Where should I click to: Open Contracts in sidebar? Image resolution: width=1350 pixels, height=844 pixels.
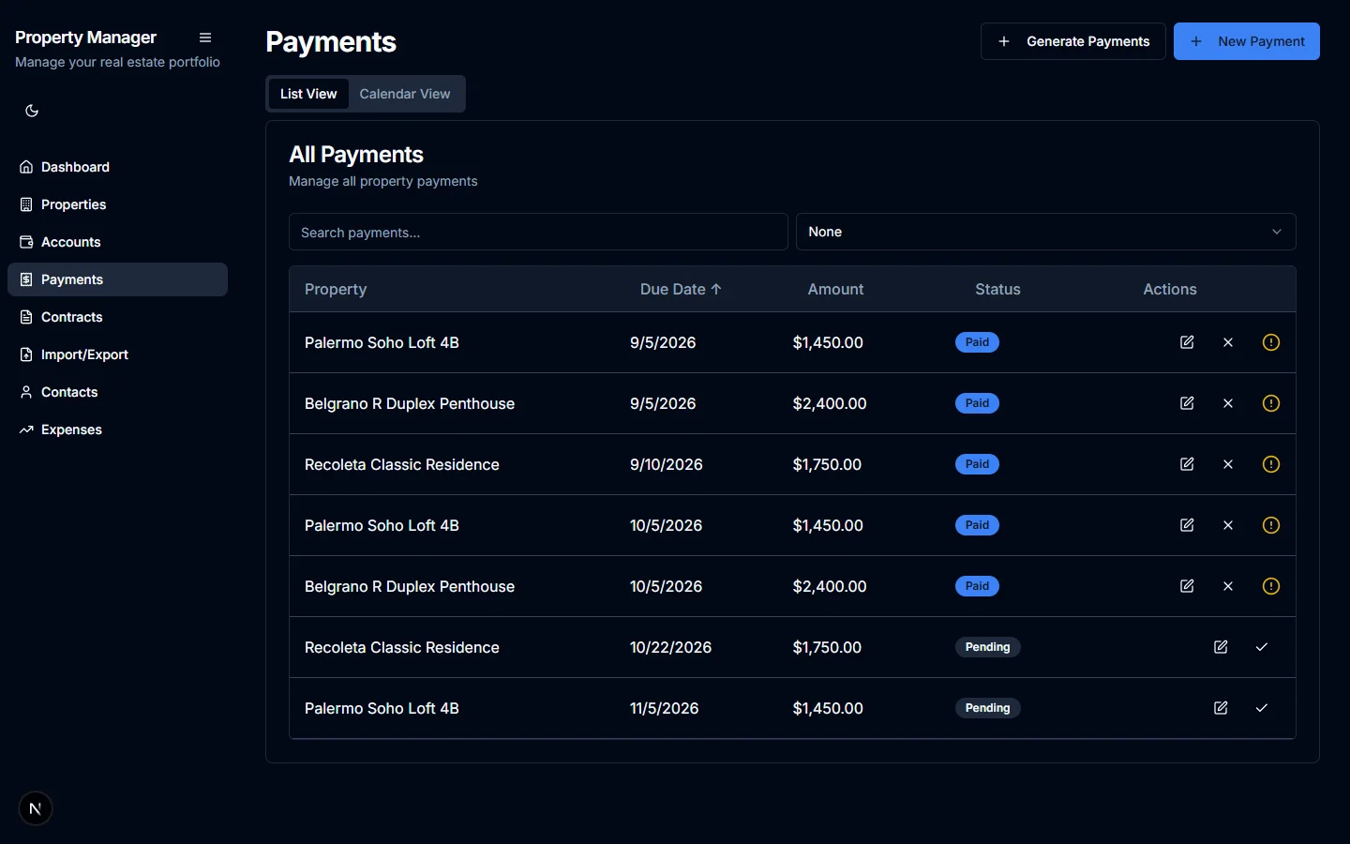click(117, 317)
